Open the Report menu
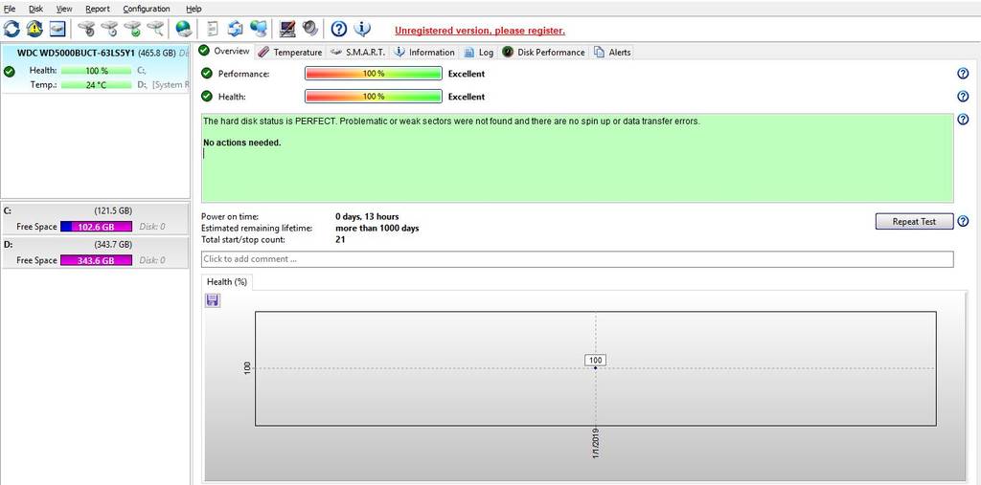The image size is (981, 485). click(x=97, y=9)
